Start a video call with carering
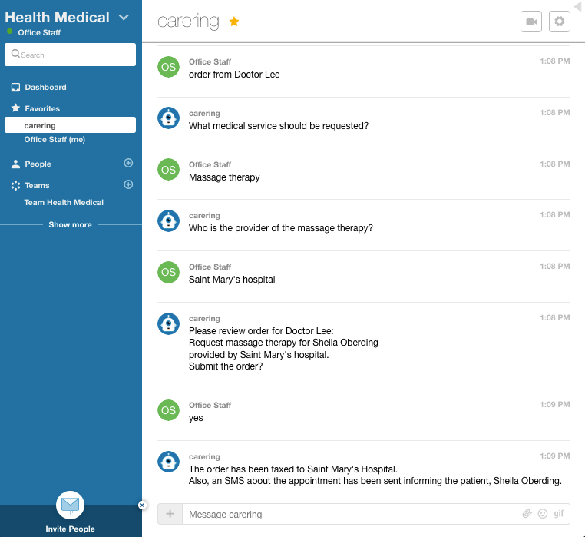Screen dimensions: 585x537 [x=531, y=22]
